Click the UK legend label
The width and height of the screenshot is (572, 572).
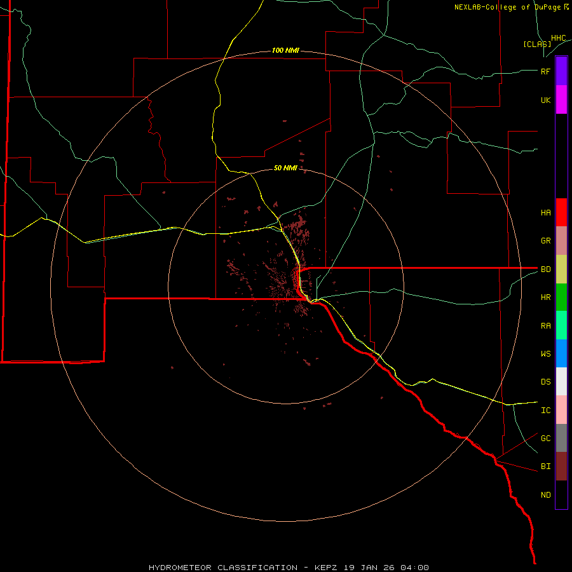click(x=546, y=100)
